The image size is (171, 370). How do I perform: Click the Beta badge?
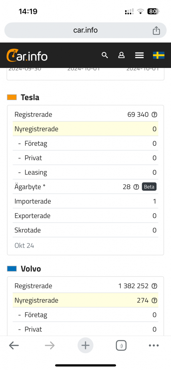[x=149, y=187]
